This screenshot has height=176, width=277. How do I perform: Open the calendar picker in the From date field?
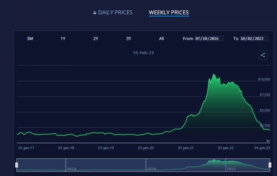(x=221, y=39)
